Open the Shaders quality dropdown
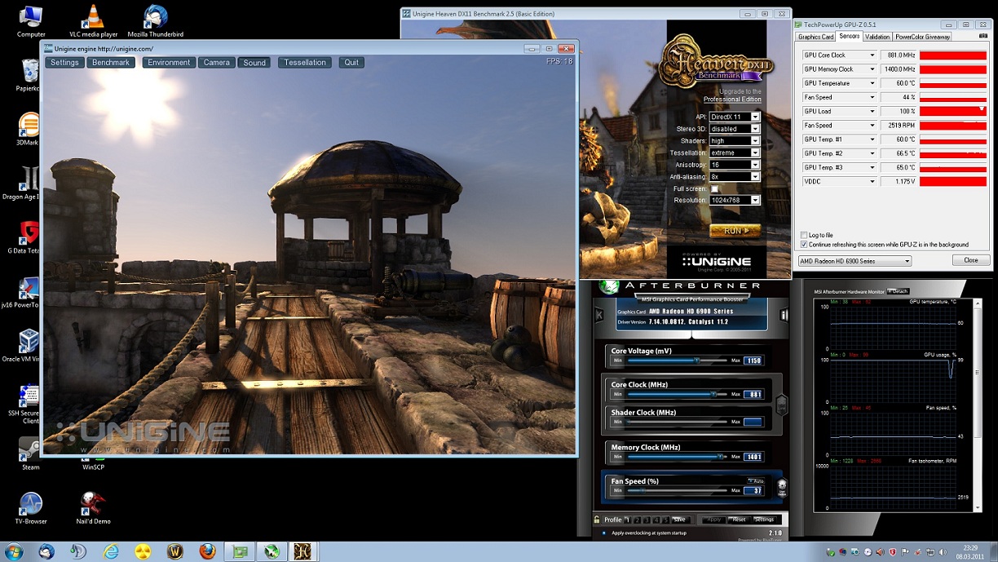 click(x=735, y=140)
